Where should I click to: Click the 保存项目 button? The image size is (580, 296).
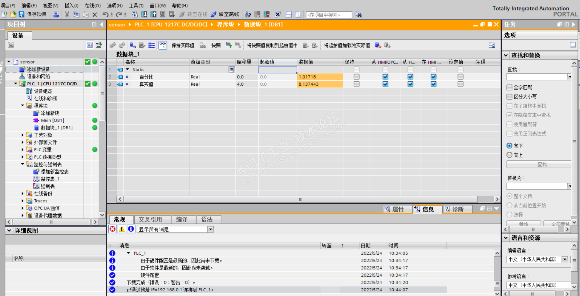[x=33, y=14]
